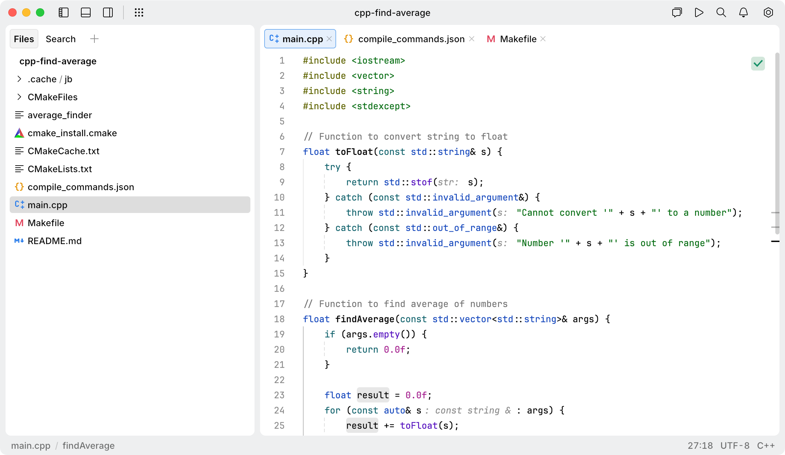Close the main.cpp editor tab
This screenshot has height=455, width=785.
[x=329, y=39]
